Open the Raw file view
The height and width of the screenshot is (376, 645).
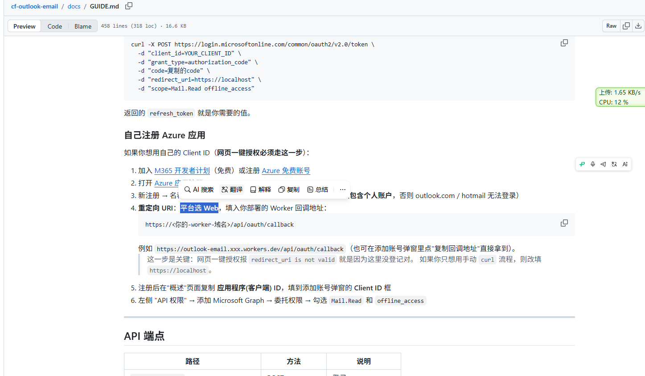click(611, 26)
